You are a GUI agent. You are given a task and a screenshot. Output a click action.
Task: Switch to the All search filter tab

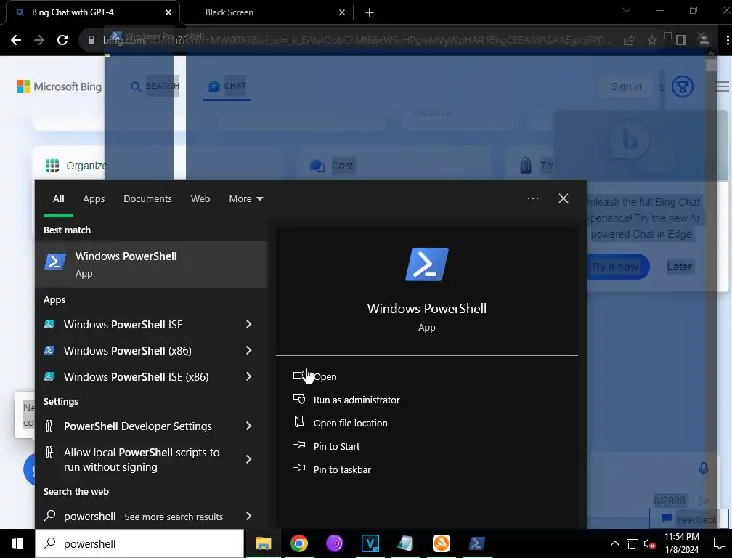coord(58,198)
